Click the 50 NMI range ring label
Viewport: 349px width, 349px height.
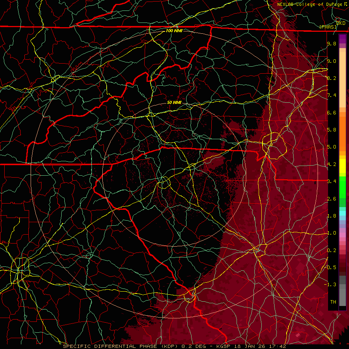174,103
